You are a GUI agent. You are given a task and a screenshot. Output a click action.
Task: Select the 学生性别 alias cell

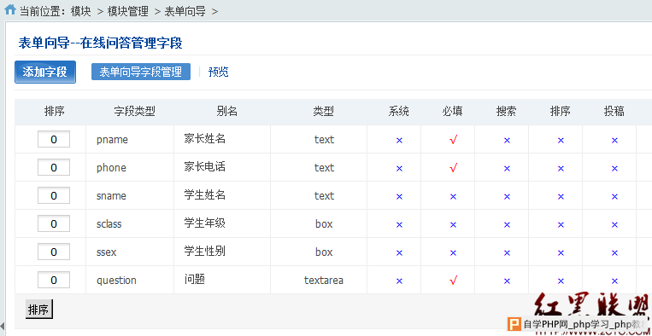[204, 252]
